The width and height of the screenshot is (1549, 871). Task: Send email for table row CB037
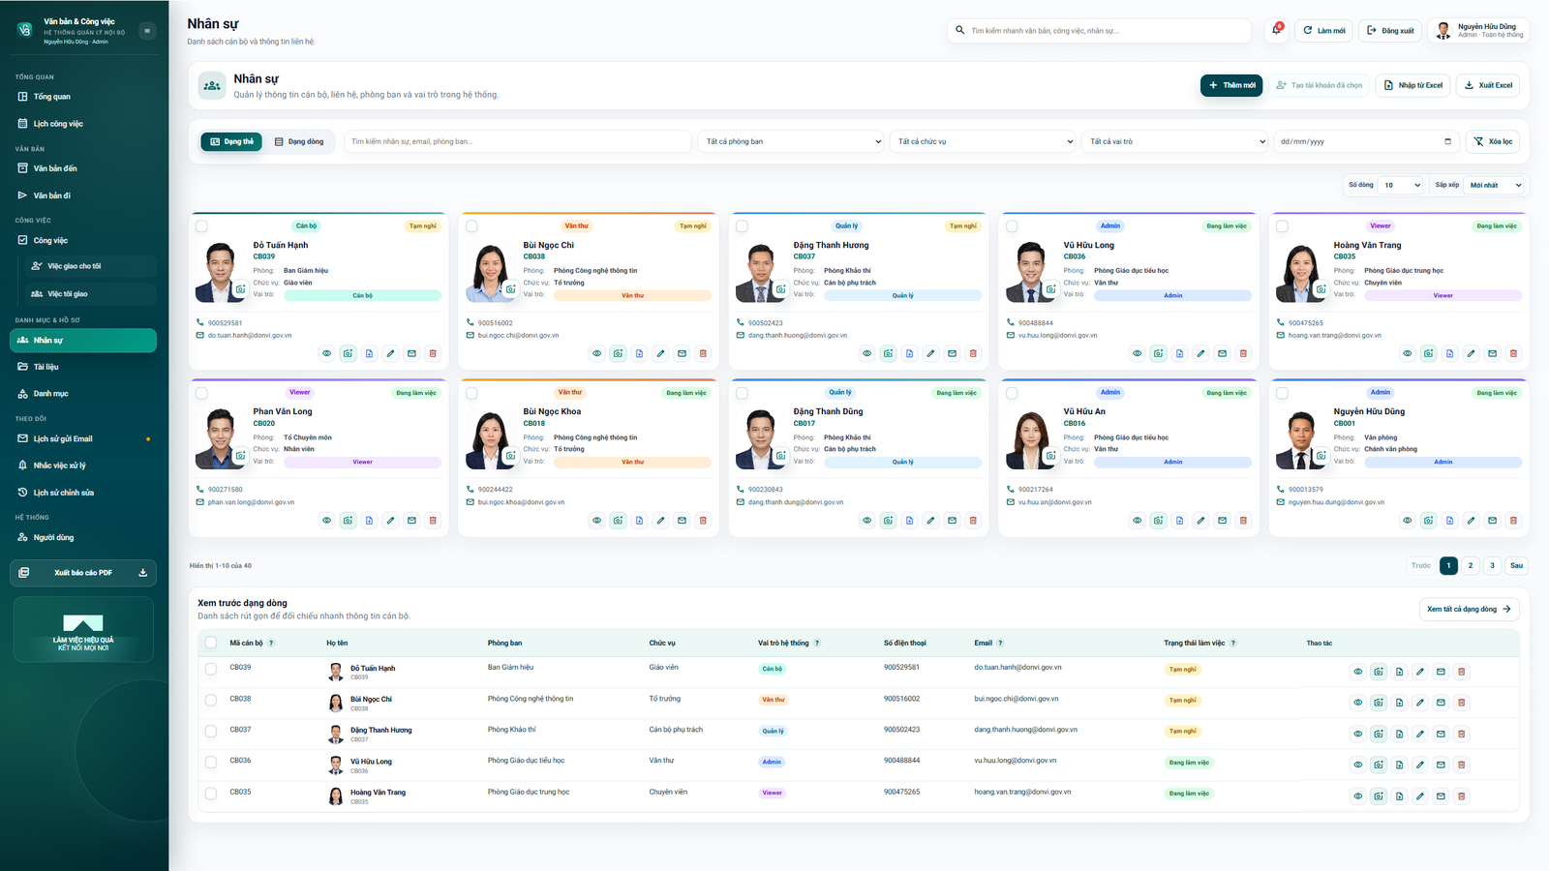coord(1441,734)
